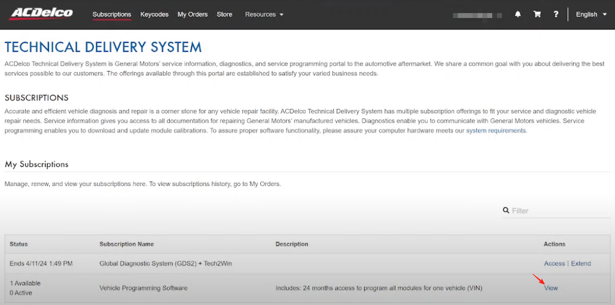Screen dimensions: 615x305
Task: Go to the Subscriptions tab
Action: (x=112, y=15)
